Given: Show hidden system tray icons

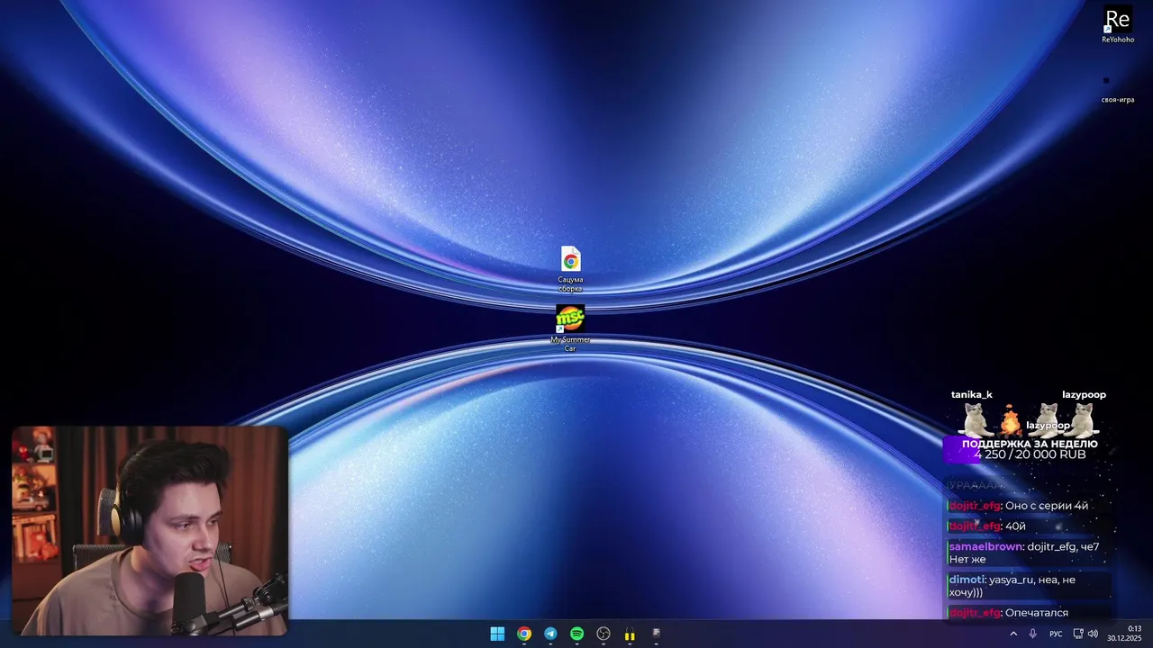Looking at the screenshot, I should (x=1013, y=634).
